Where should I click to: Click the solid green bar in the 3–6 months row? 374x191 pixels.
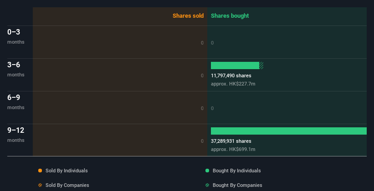(235, 65)
